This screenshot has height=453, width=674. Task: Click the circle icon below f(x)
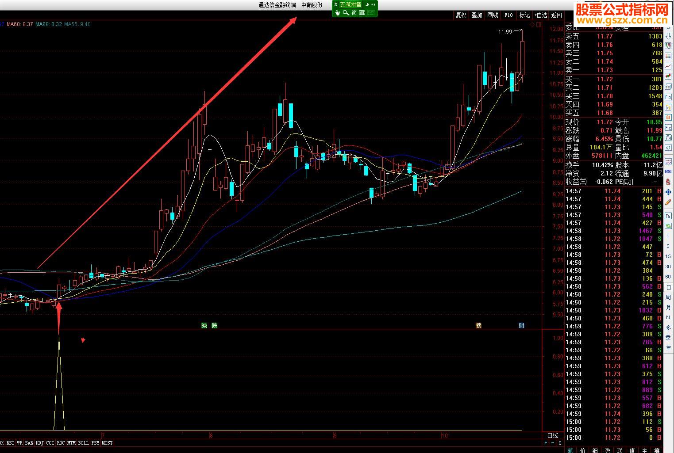pyautogui.click(x=668, y=148)
